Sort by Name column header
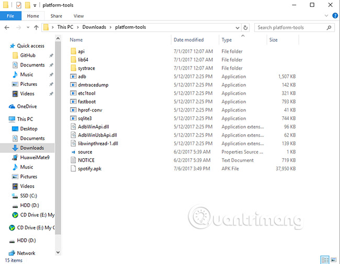 [76, 40]
